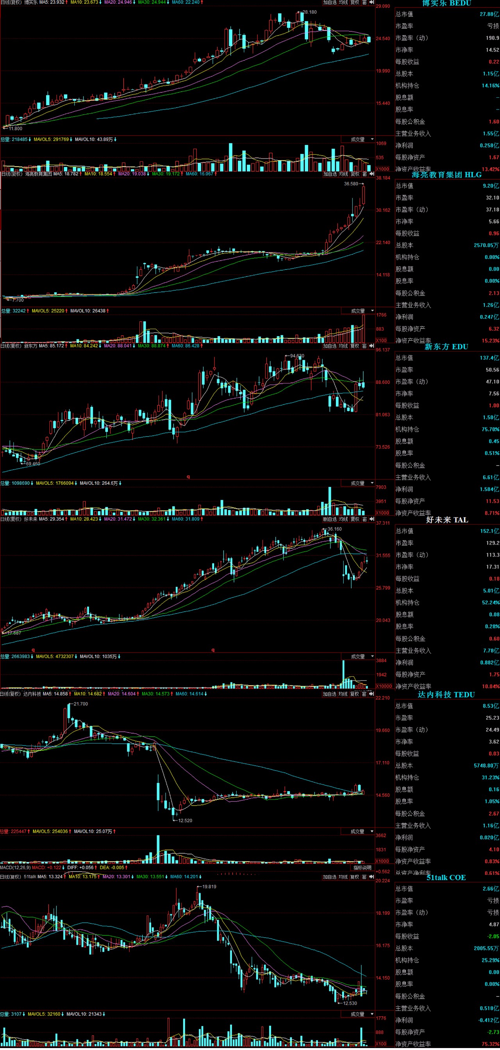Expand the 成交量 indicator dropdown under 51talk chart
Viewport: 500px width, 1050px height.
coord(358,1014)
